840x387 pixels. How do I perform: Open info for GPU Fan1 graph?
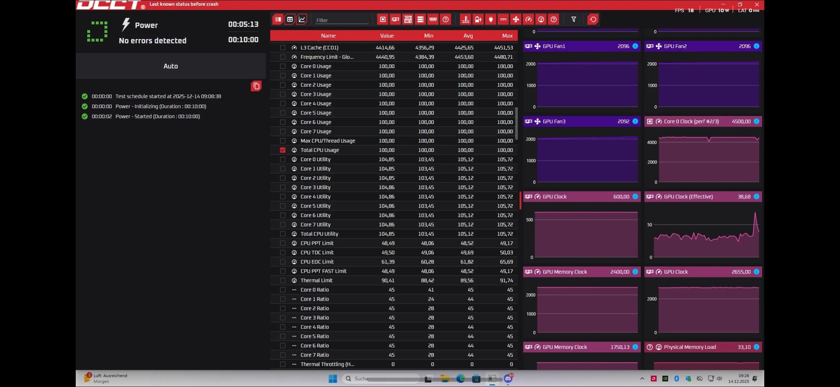tap(635, 46)
